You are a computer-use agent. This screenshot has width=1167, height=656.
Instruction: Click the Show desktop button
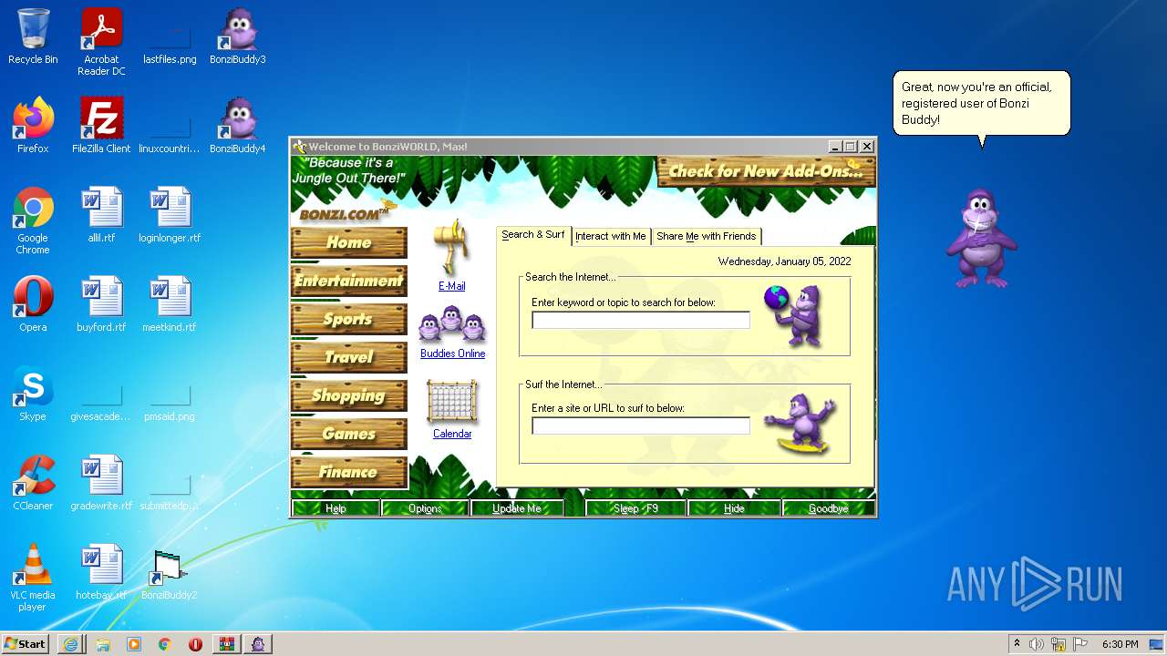1157,644
